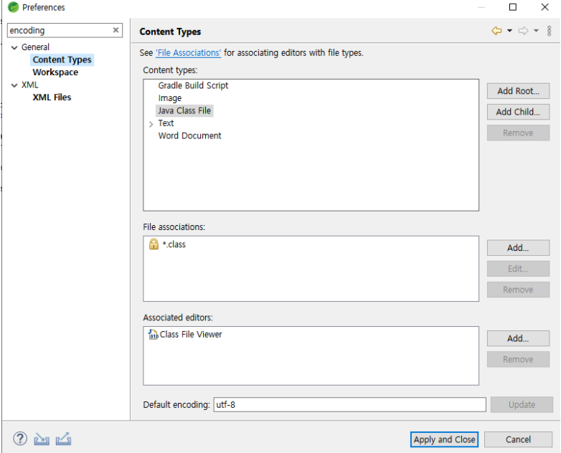Select Word Document content type
Screen dimensions: 561x453
[x=189, y=135]
